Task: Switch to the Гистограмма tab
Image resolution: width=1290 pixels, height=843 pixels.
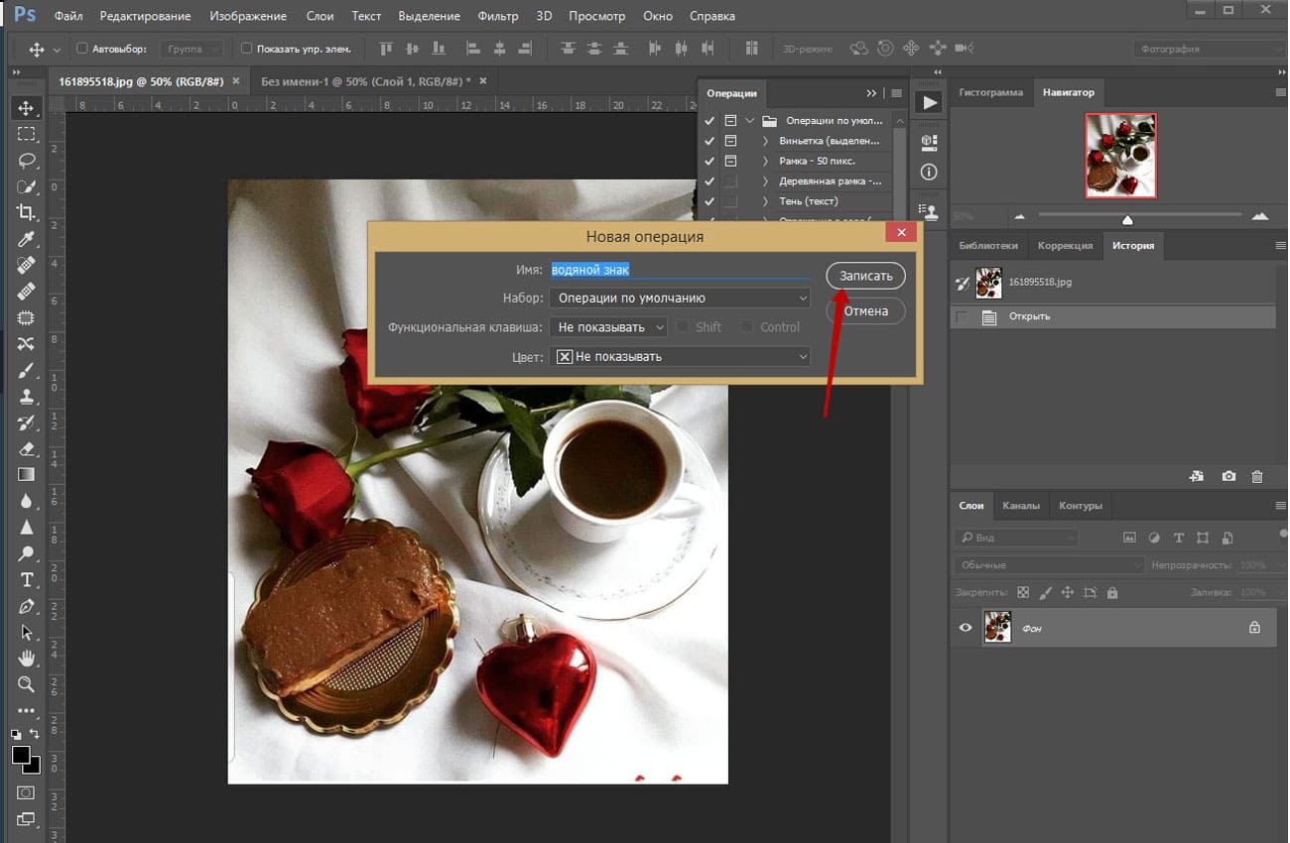Action: 990,92
